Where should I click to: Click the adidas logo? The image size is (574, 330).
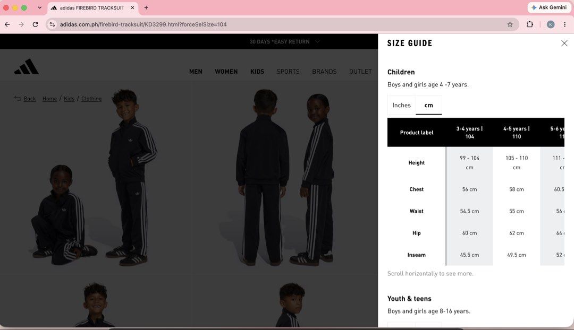(27, 66)
